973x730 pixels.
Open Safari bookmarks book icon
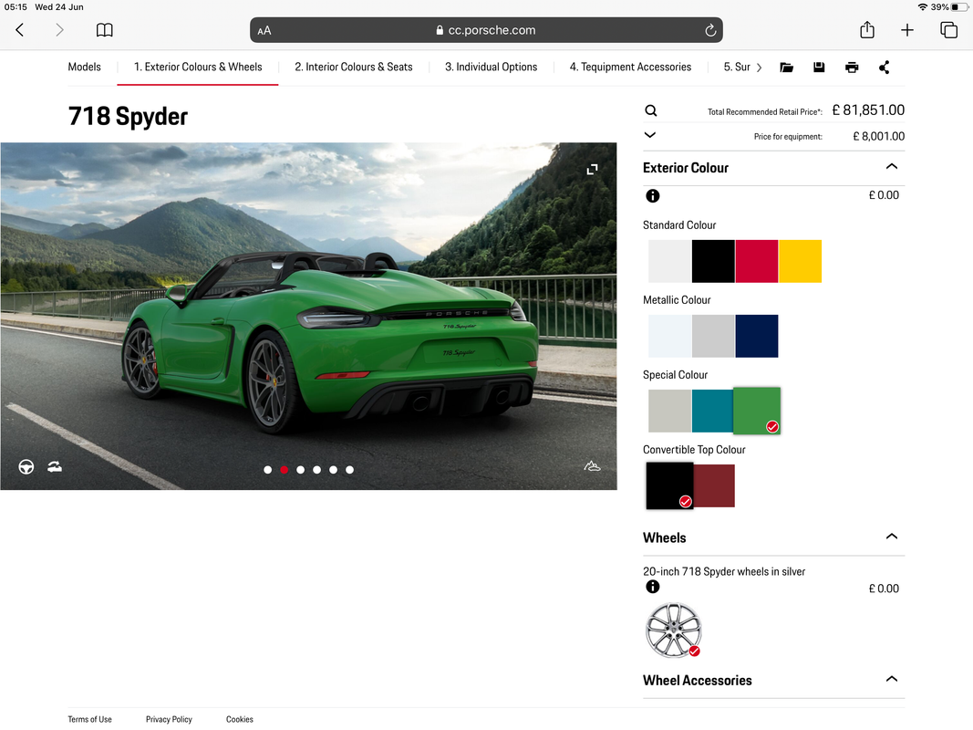(104, 30)
